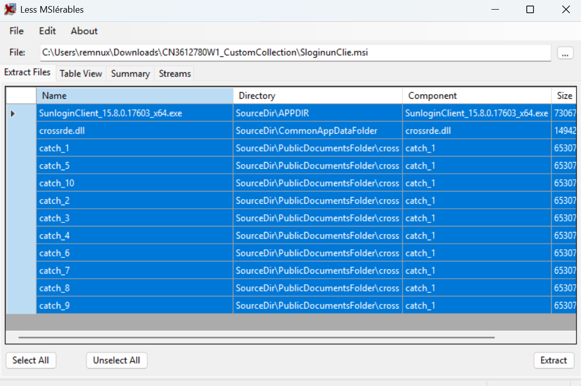This screenshot has height=386, width=581.
Task: Sort by the Size column header
Action: 564,96
